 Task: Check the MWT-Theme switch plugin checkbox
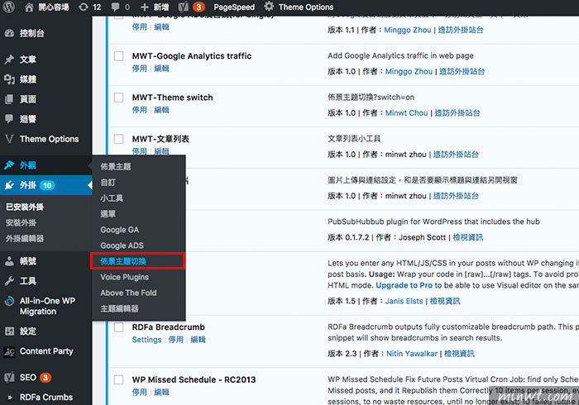click(x=118, y=98)
